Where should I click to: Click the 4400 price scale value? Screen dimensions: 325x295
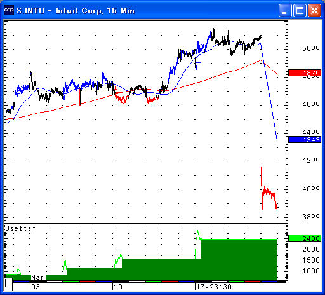pos(310,132)
